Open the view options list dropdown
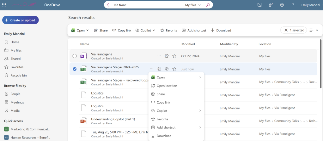This screenshot has width=323, height=141. click(314, 30)
